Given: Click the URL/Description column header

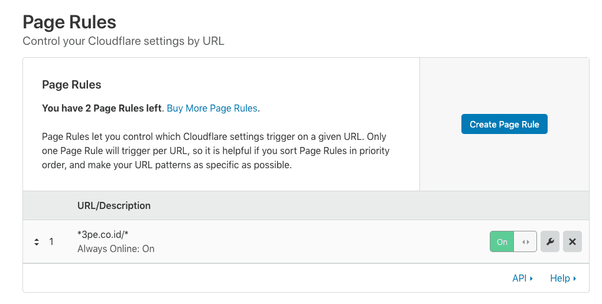Looking at the screenshot, I should click(113, 205).
